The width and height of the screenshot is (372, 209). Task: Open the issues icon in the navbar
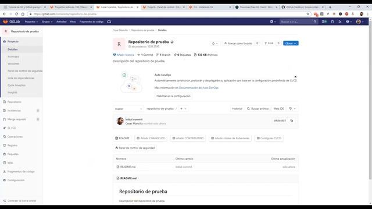tap(324, 21)
